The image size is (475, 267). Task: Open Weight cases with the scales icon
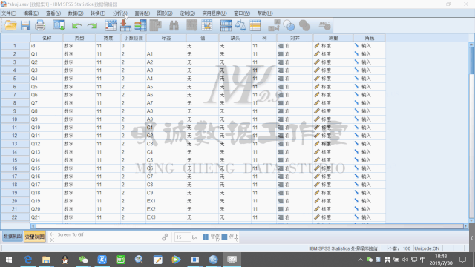pyautogui.click(x=240, y=25)
